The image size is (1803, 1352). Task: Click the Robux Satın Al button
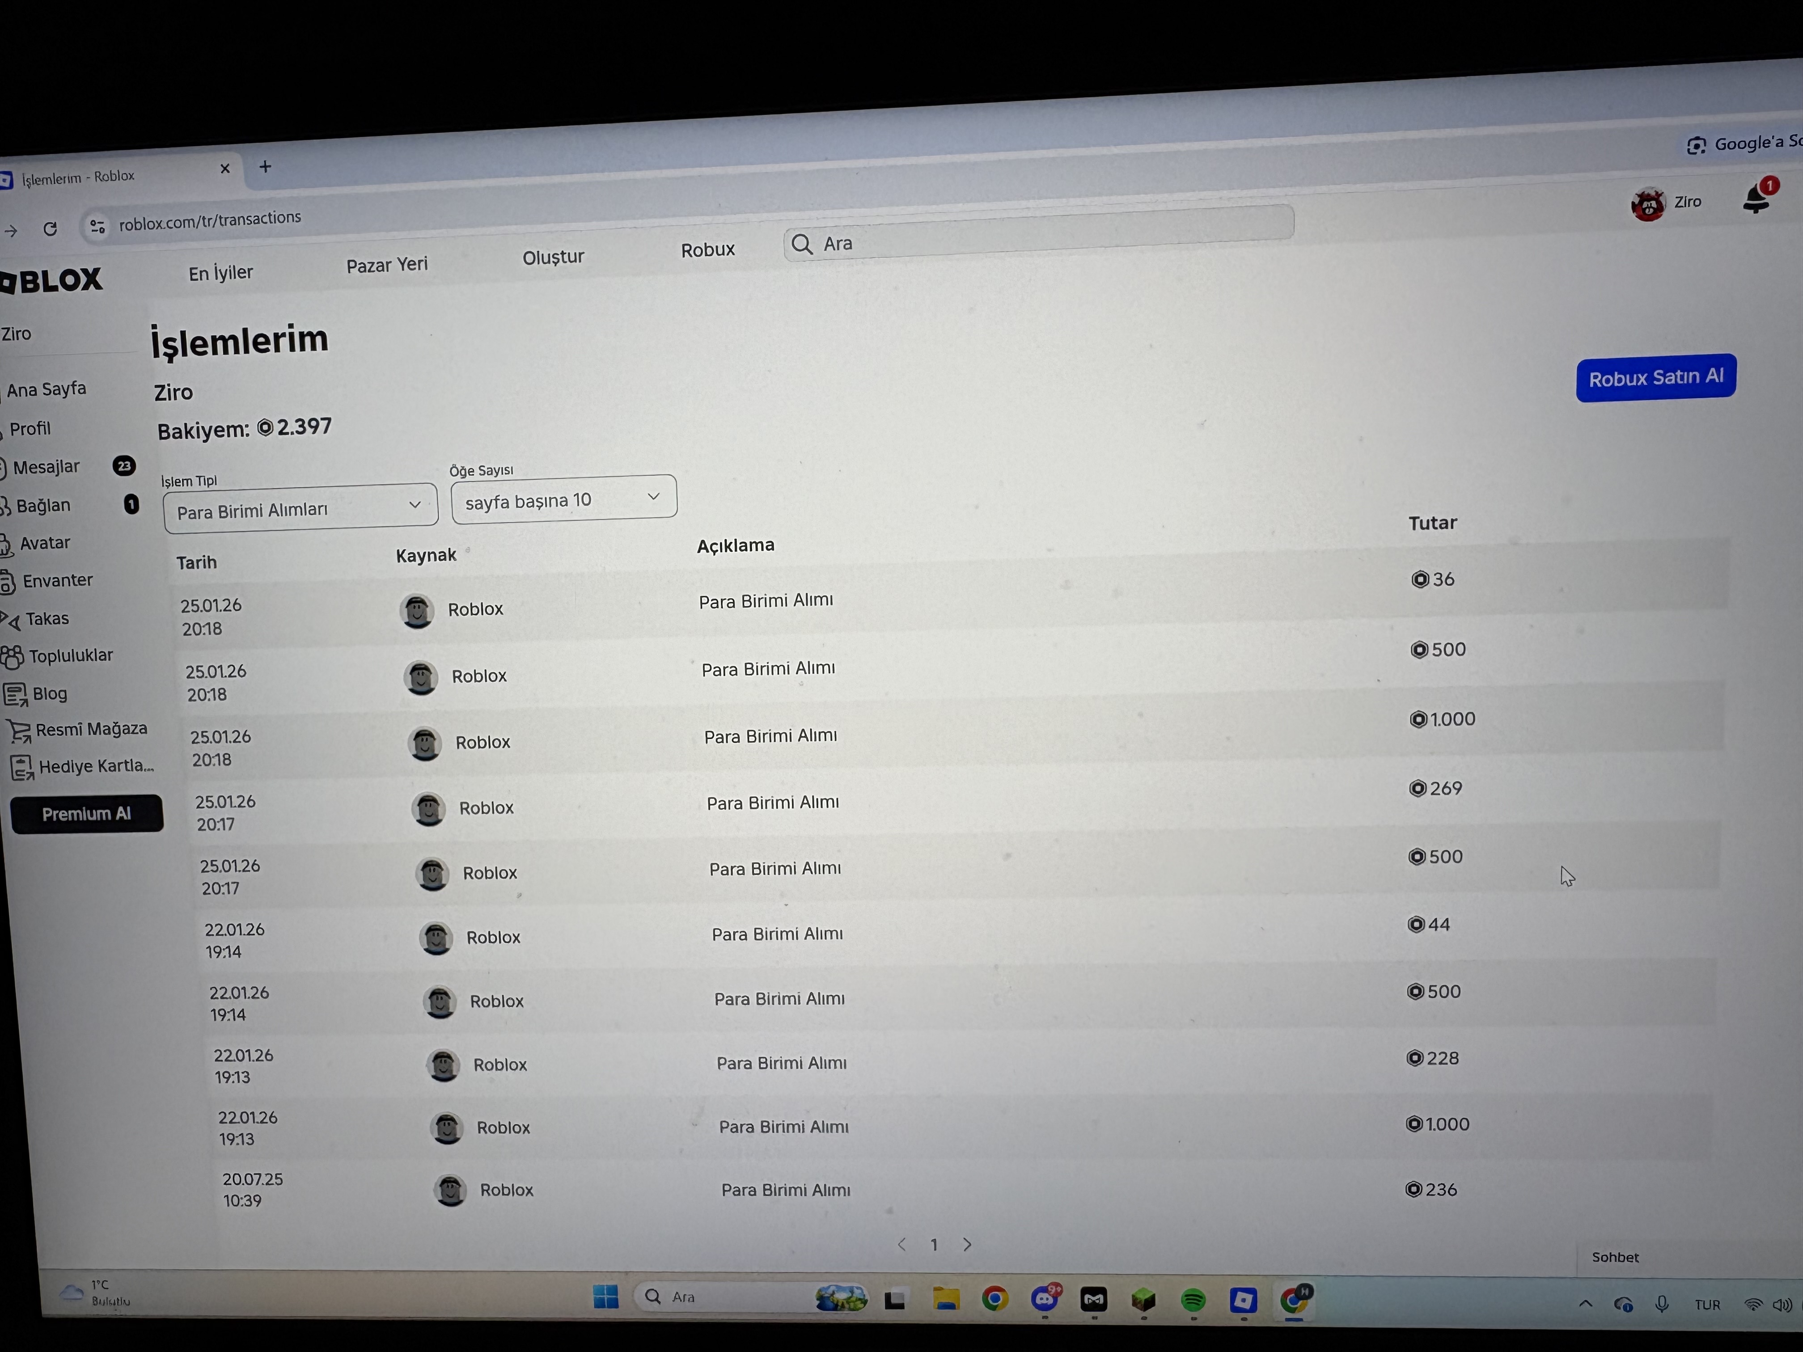click(x=1656, y=378)
